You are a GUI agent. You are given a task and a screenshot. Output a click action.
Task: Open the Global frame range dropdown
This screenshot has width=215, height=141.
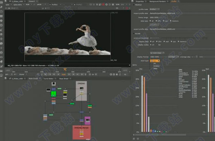coord(23,75)
